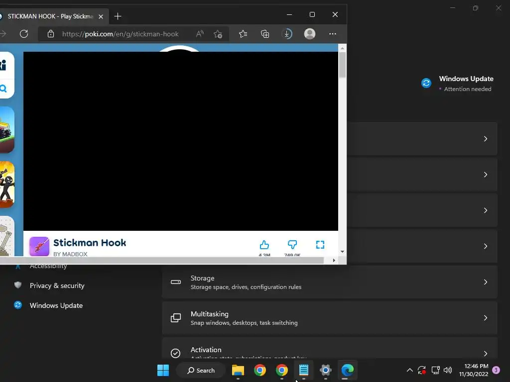The image size is (510, 382).
Task: Click the Storage drive icon
Action: click(x=176, y=282)
